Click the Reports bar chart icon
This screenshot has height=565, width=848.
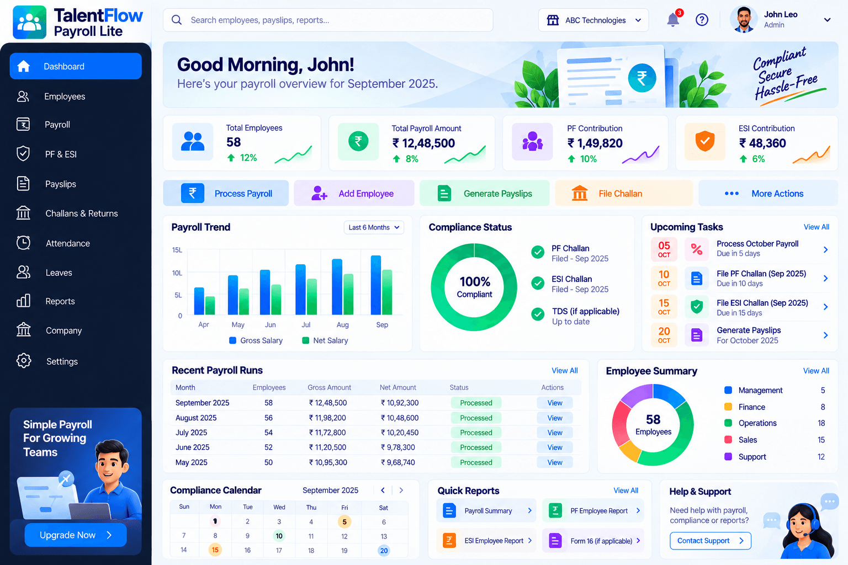(23, 301)
